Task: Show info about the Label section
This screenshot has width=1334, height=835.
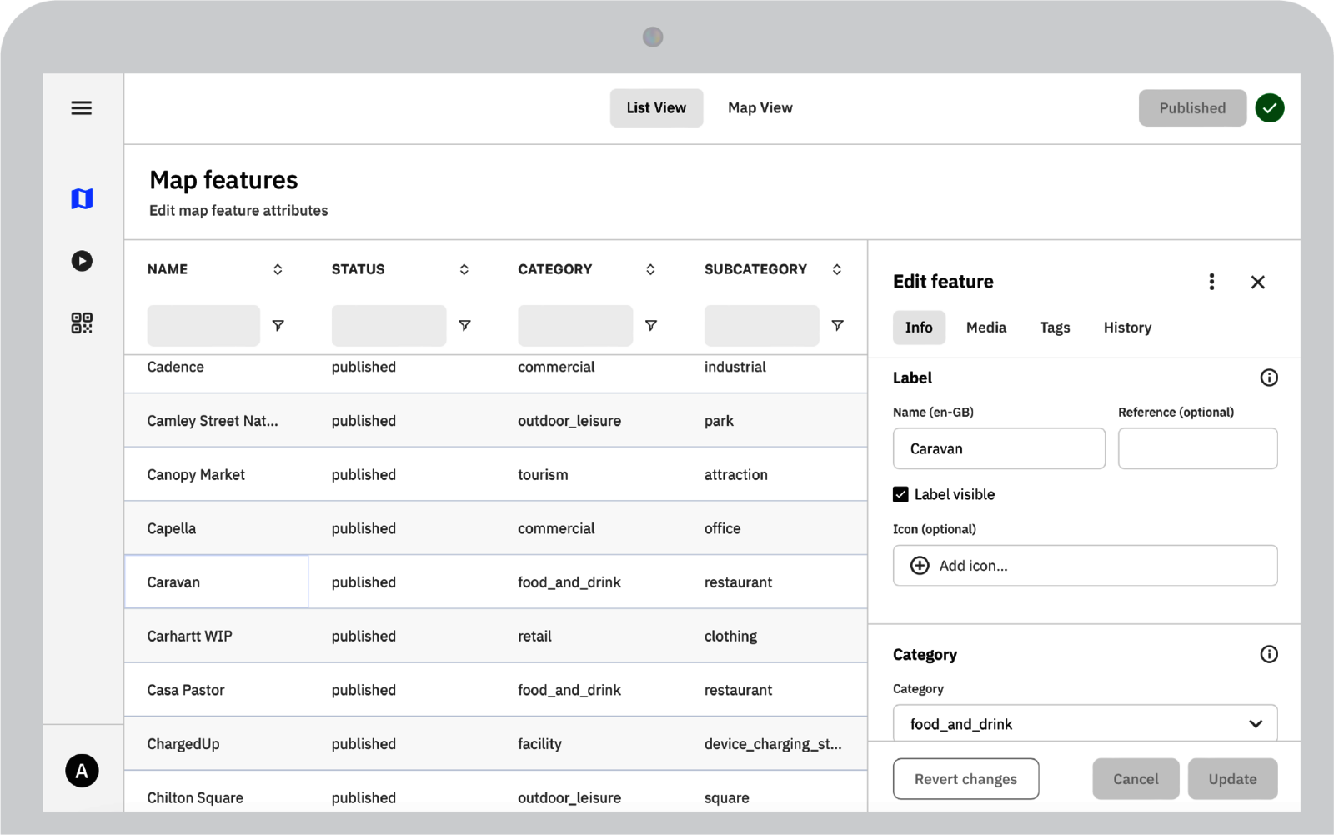Action: 1269,377
